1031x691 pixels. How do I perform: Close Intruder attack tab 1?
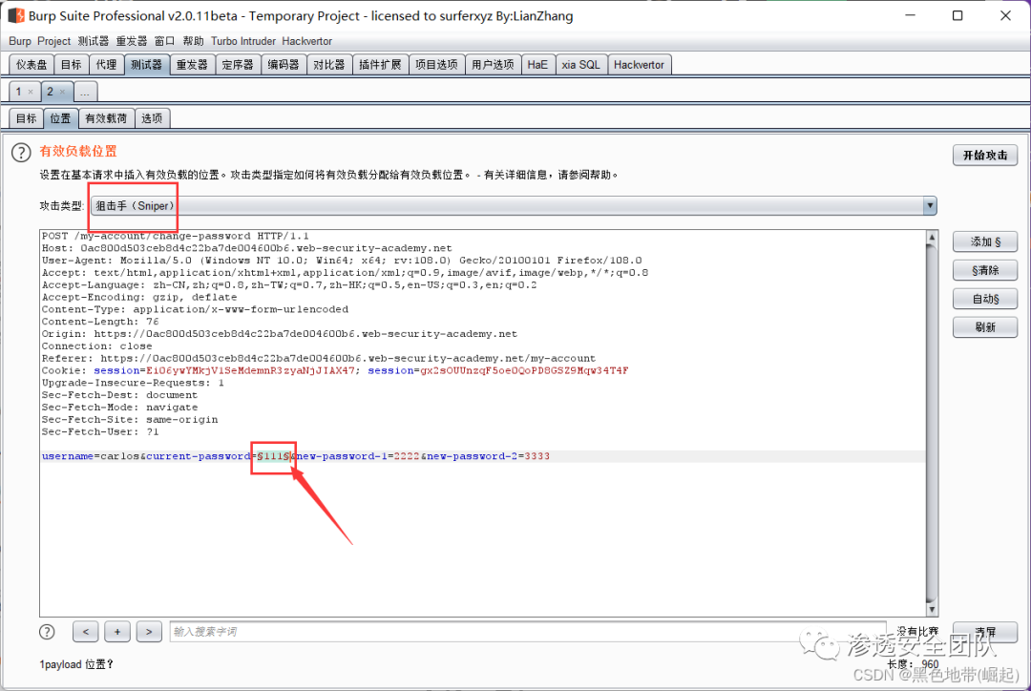point(31,92)
